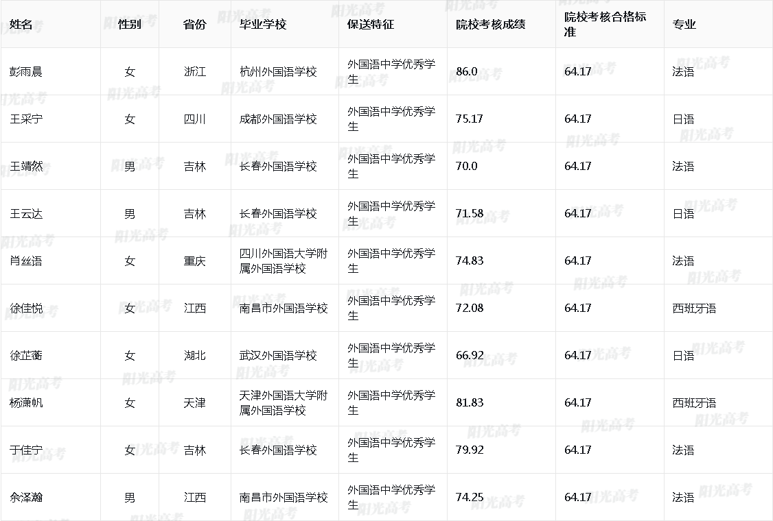Click the 浙江 province cell

point(195,71)
